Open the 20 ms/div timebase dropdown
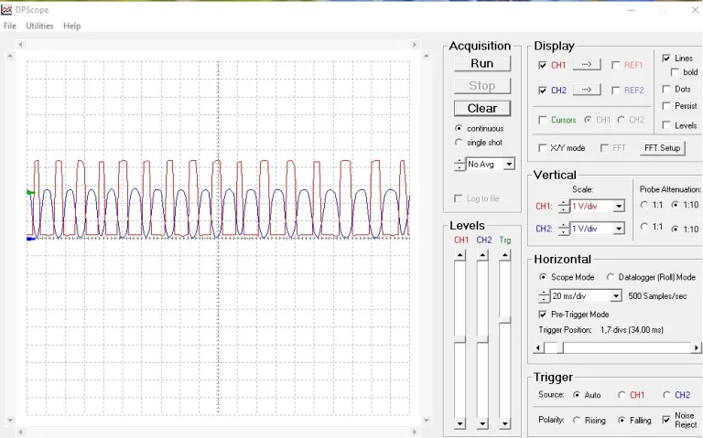This screenshot has height=438, width=703. pos(616,296)
